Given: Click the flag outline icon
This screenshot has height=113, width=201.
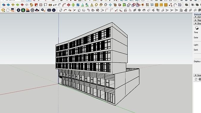Looking at the screenshot, I should pyautogui.click(x=45, y=5).
